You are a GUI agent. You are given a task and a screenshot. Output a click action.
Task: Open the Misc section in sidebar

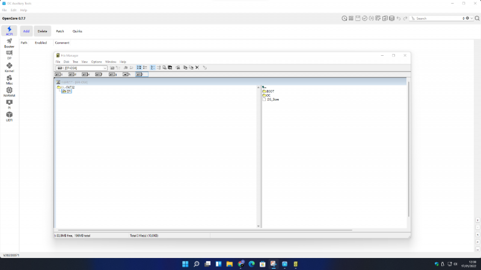[9, 80]
